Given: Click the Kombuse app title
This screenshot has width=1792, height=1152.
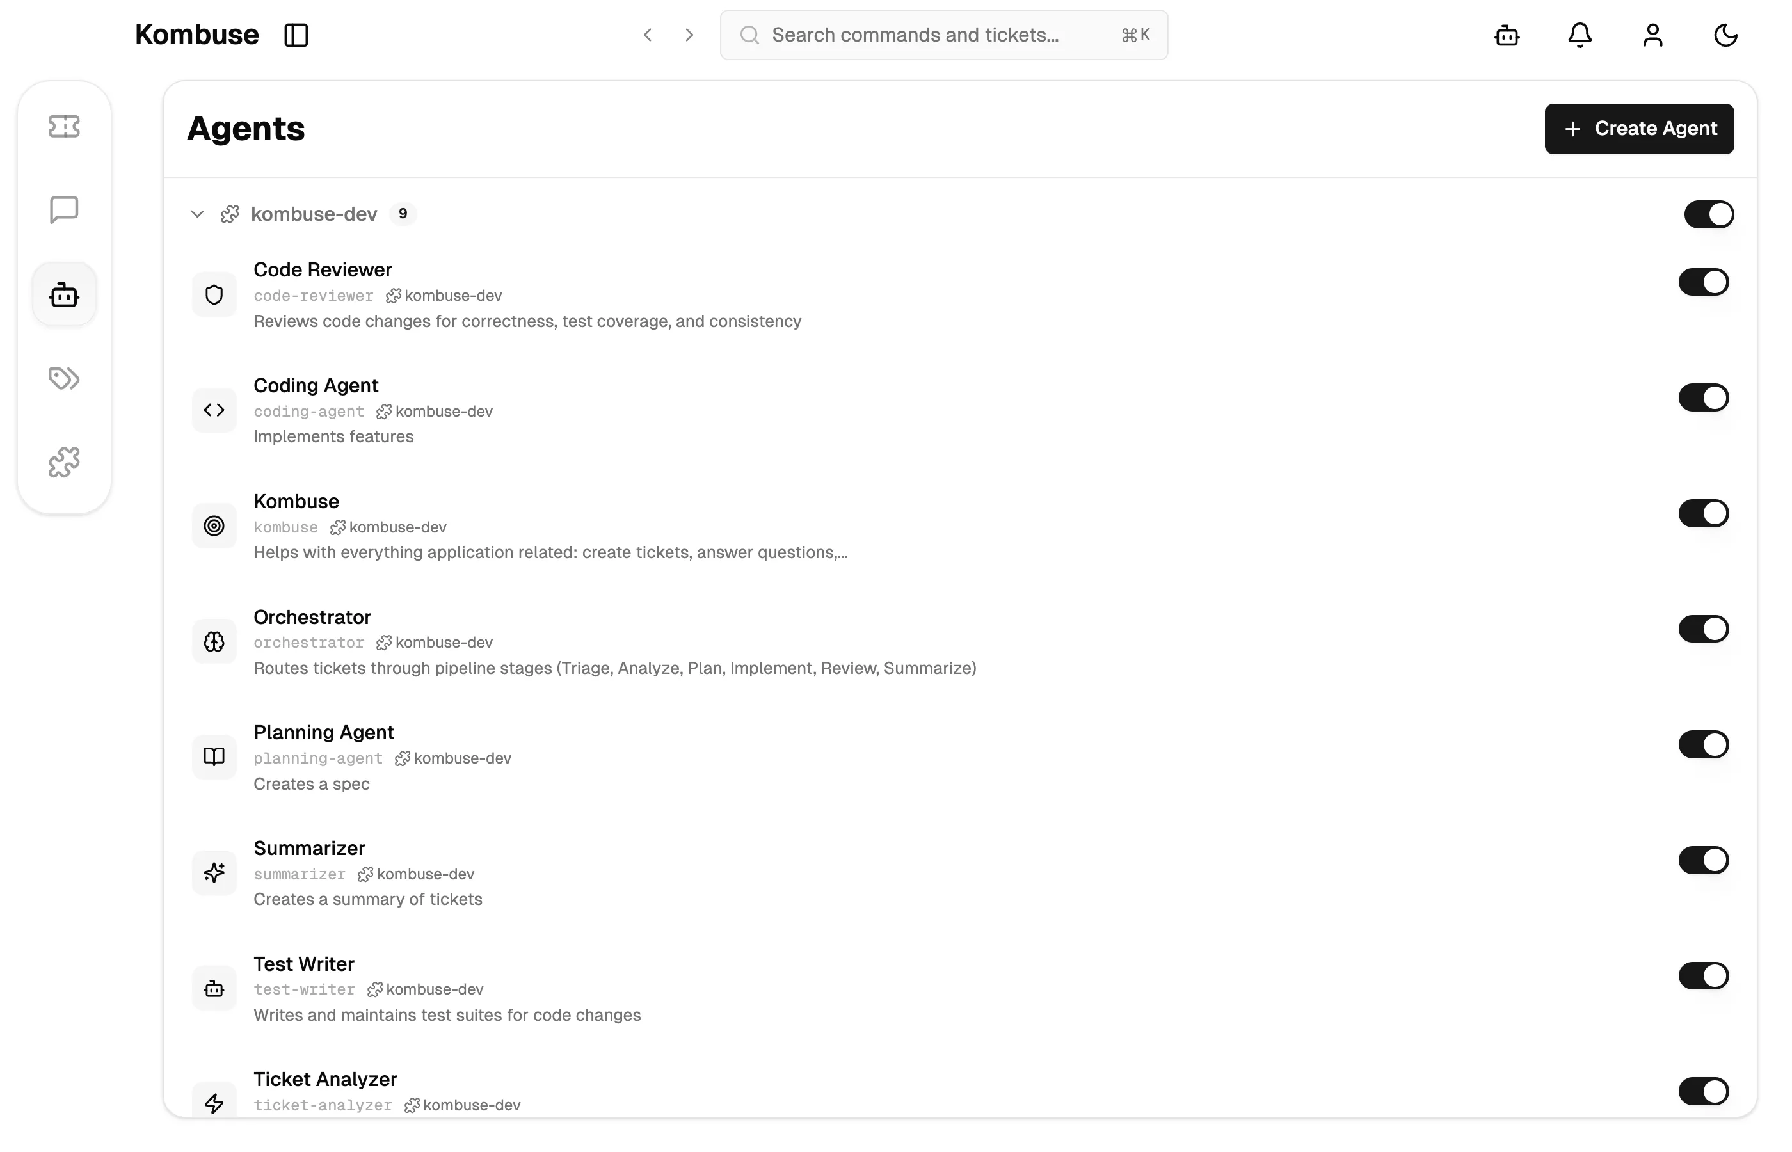Looking at the screenshot, I should (x=196, y=35).
